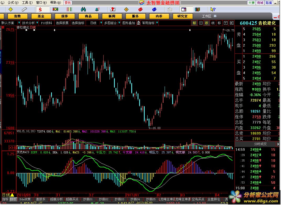
Task: Click the 指数 yellow button
Action: [17, 16]
